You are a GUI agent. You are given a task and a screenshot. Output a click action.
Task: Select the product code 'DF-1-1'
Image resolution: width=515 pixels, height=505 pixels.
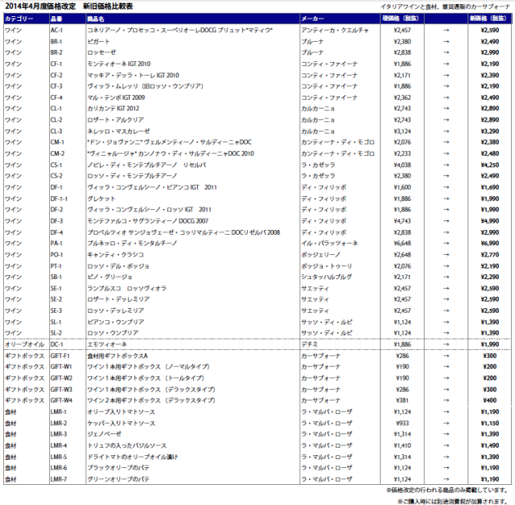[x=59, y=199]
